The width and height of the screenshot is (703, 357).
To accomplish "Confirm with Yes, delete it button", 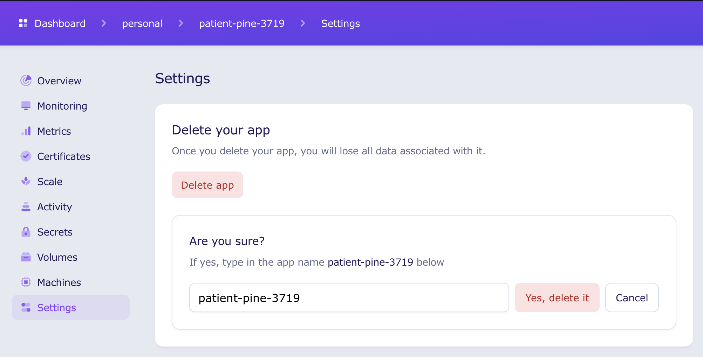I will (x=557, y=297).
